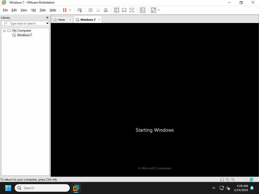Collapse the My Computer tree node
The width and height of the screenshot is (259, 194).
point(5,31)
